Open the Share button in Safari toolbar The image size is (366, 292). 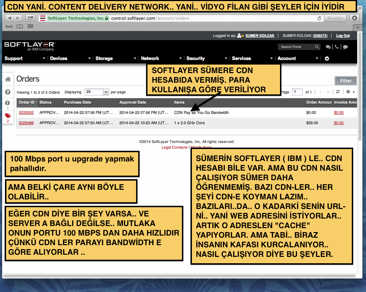tap(30, 18)
